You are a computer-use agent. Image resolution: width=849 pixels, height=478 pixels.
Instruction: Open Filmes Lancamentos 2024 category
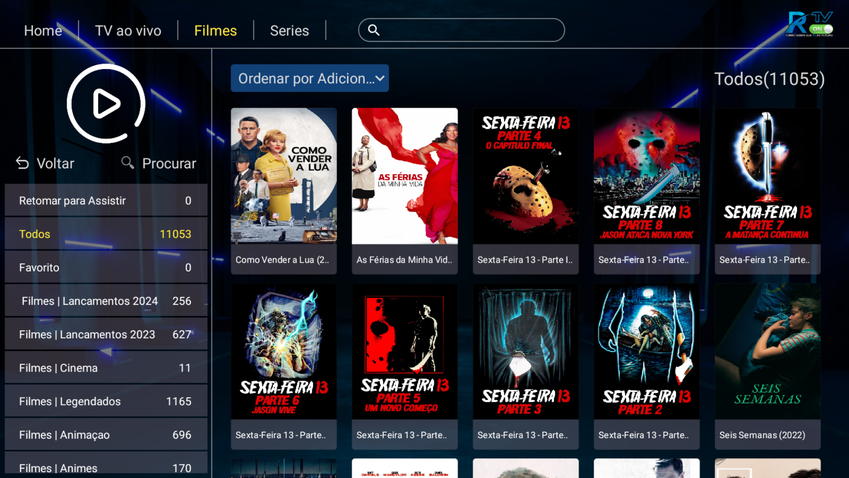click(x=106, y=301)
